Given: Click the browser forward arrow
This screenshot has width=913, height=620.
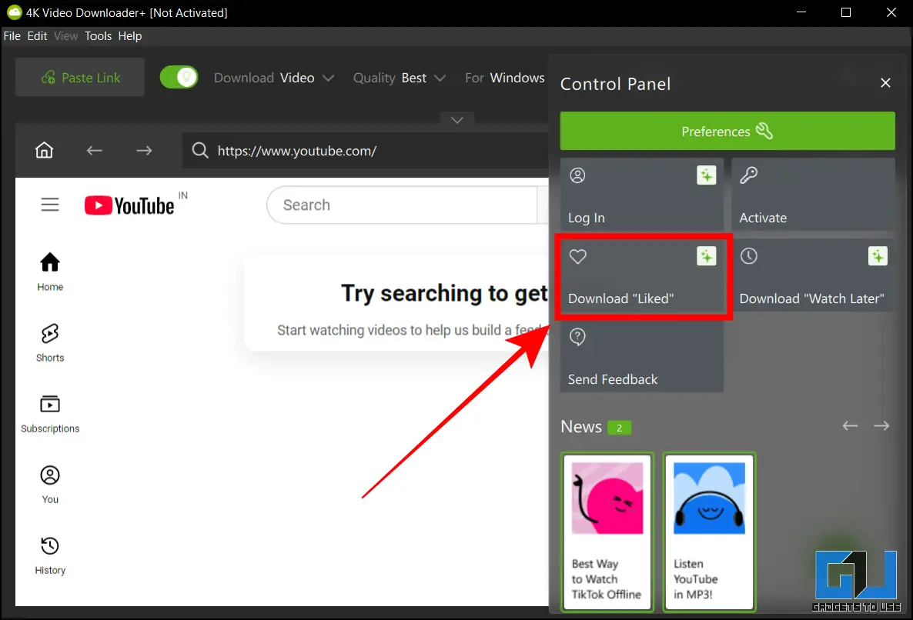Looking at the screenshot, I should point(144,151).
